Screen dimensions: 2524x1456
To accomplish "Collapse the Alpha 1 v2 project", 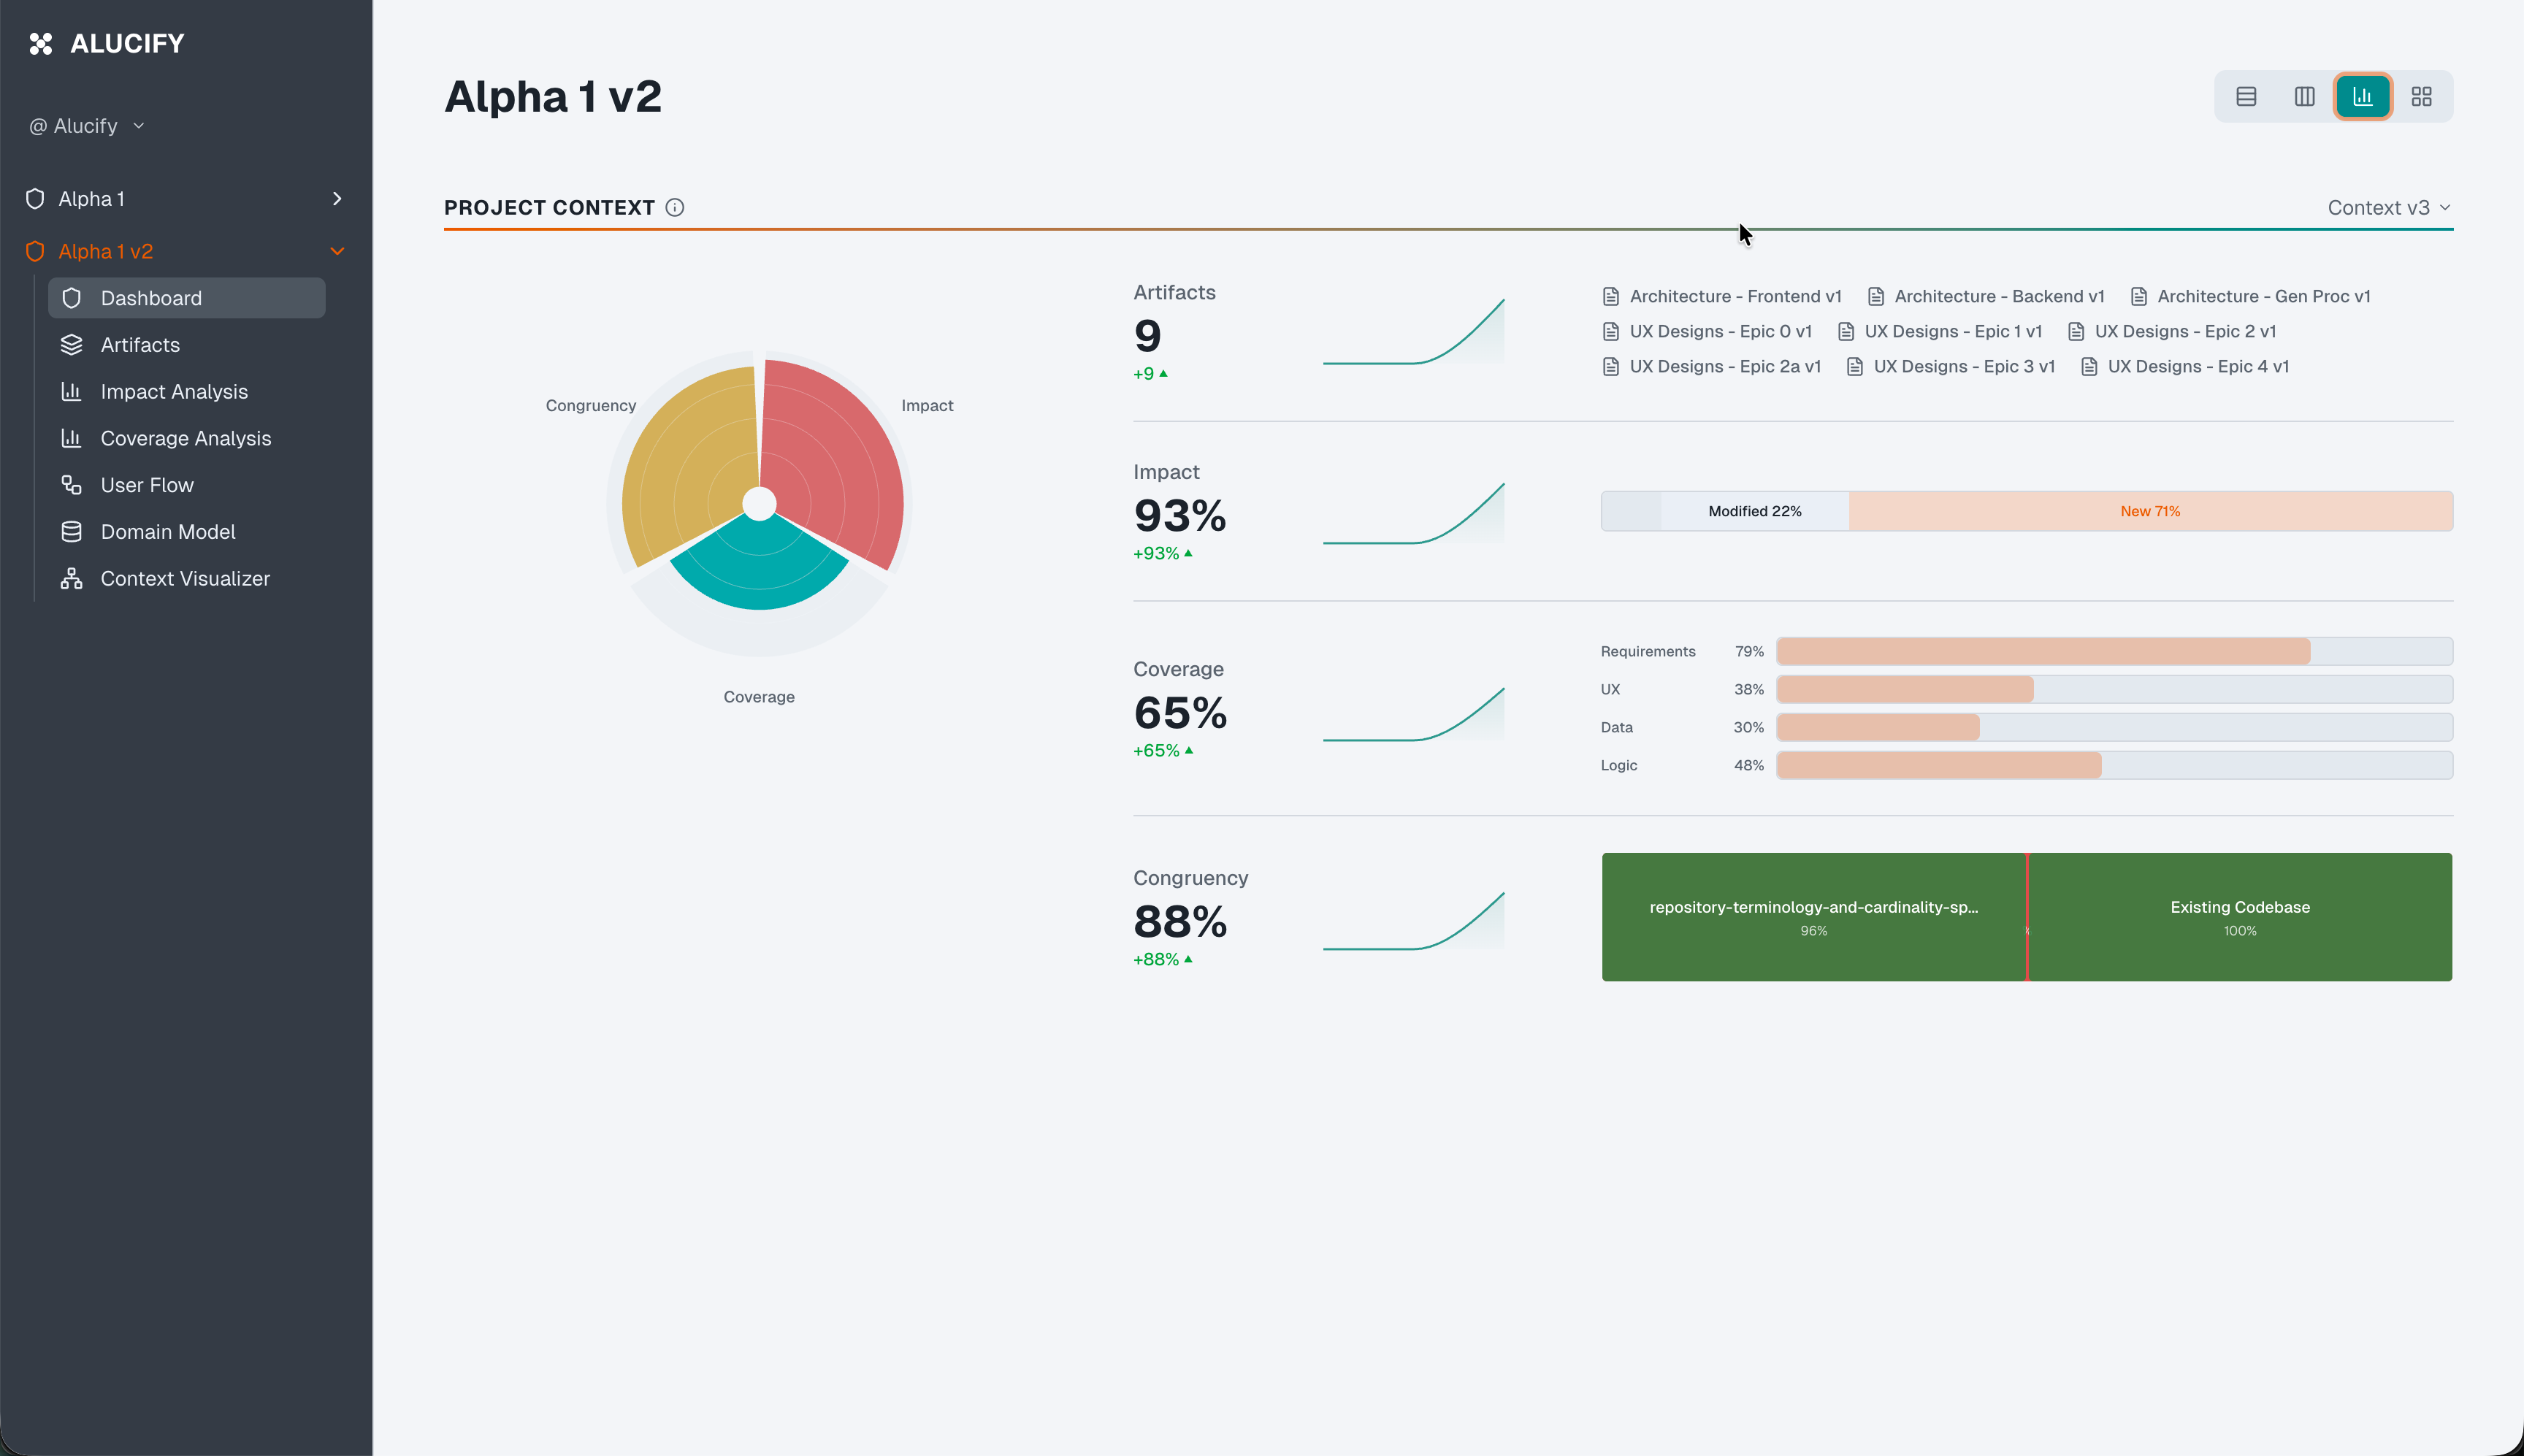I will click(x=337, y=250).
